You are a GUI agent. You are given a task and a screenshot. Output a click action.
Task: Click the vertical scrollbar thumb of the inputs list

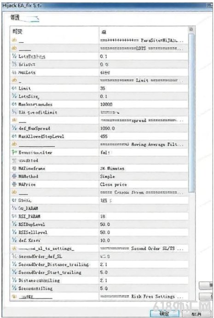coord(191,113)
